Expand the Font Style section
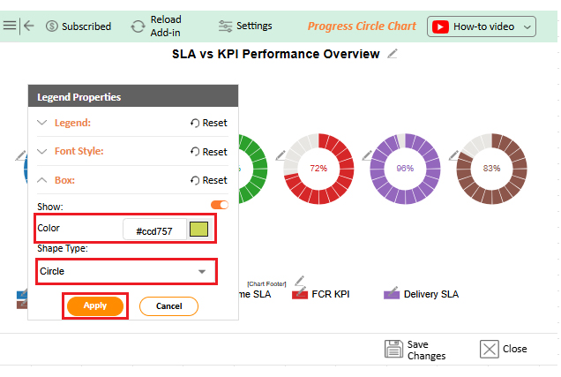This screenshot has width=561, height=377. (x=42, y=151)
